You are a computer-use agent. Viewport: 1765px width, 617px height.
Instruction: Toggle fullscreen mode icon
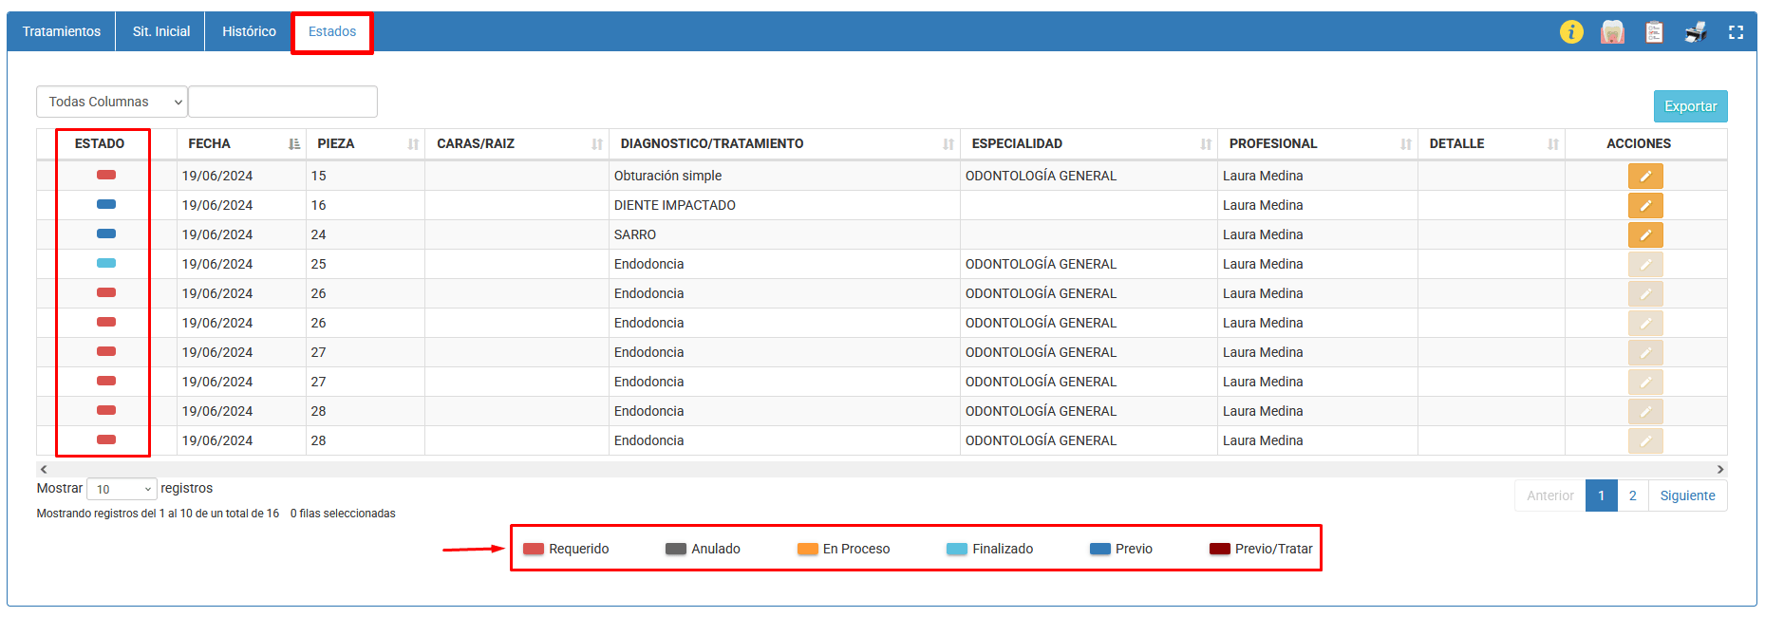(x=1736, y=32)
